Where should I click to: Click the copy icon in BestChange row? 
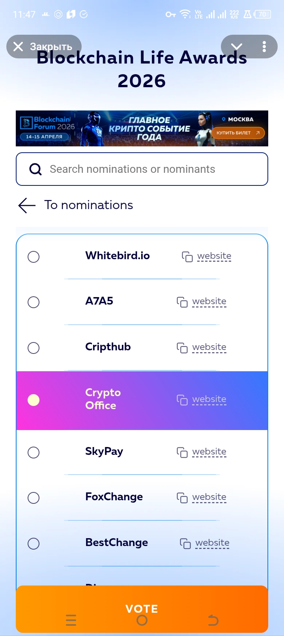185,544
